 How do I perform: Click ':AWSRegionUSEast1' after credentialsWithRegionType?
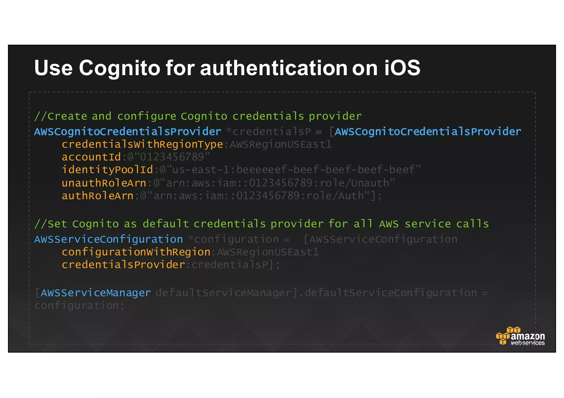click(278, 144)
